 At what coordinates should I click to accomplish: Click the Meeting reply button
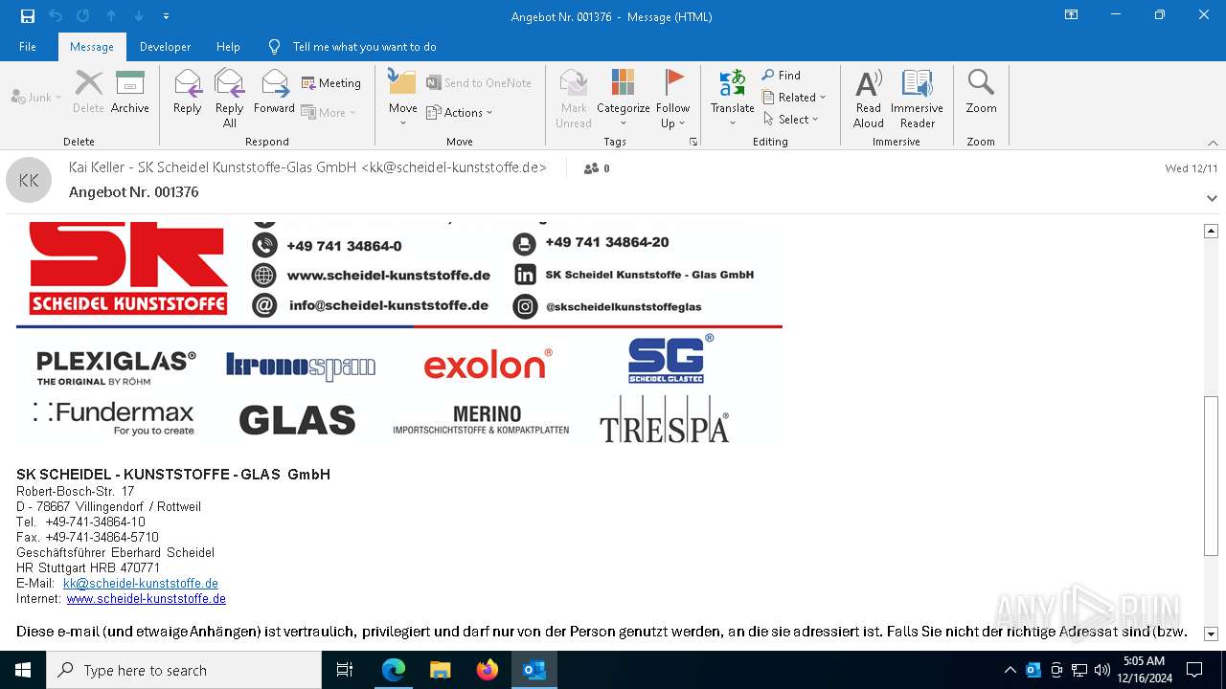pos(331,83)
